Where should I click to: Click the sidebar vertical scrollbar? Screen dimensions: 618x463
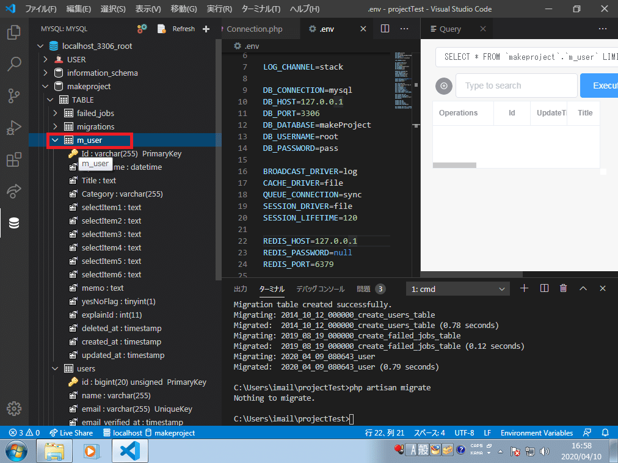pos(219,159)
